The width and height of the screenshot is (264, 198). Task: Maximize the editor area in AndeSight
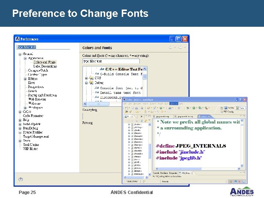pyautogui.click(x=244, y=116)
